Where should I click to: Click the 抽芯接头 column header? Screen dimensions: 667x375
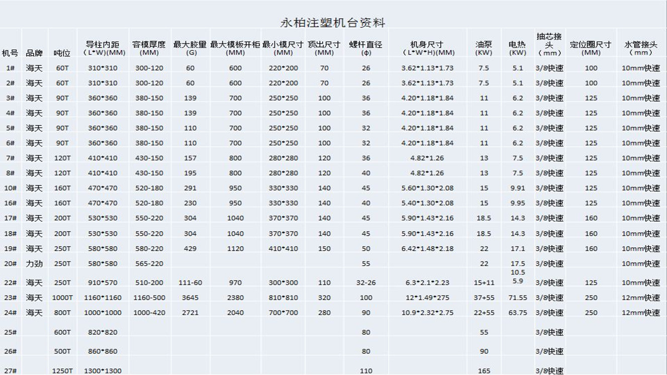tap(549, 44)
